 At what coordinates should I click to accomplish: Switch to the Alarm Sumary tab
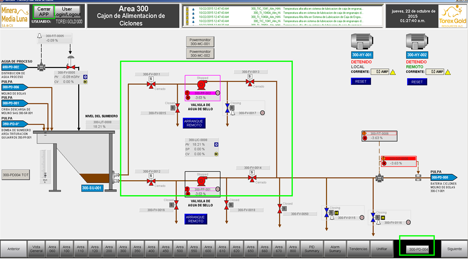click(x=334, y=249)
